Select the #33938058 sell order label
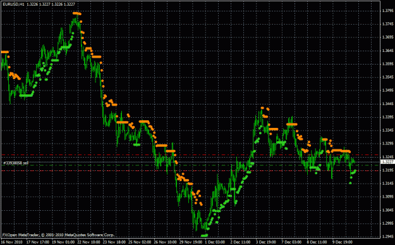The image size is (395, 245). (16, 163)
